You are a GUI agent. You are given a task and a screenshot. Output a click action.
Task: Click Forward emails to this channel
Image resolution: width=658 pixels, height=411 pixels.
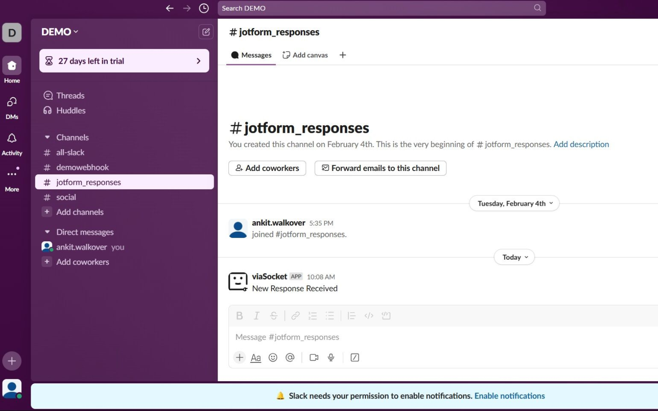(380, 168)
